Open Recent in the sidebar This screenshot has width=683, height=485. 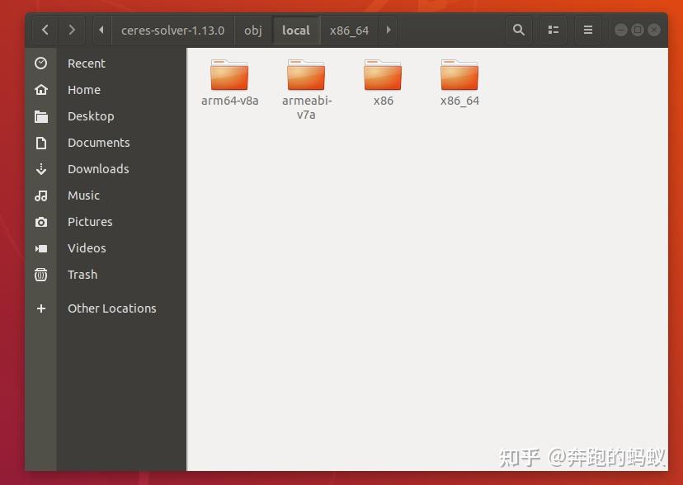coord(87,64)
